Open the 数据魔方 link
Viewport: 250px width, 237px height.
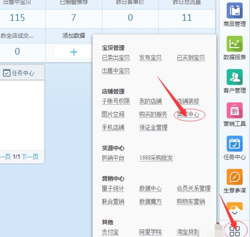pyautogui.click(x=150, y=202)
